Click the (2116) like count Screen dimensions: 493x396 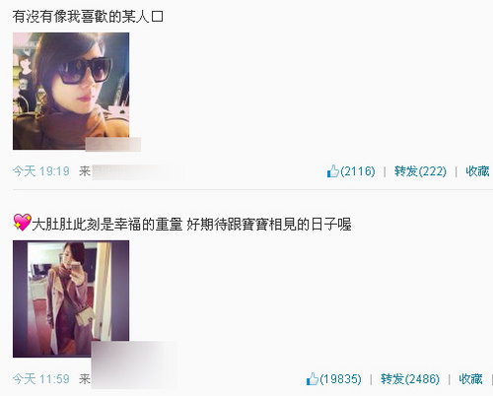coord(358,171)
